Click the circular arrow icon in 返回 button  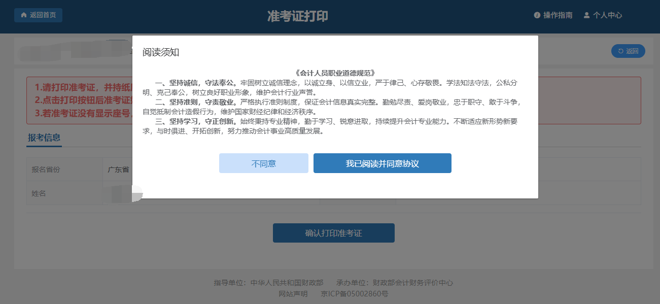coord(620,51)
